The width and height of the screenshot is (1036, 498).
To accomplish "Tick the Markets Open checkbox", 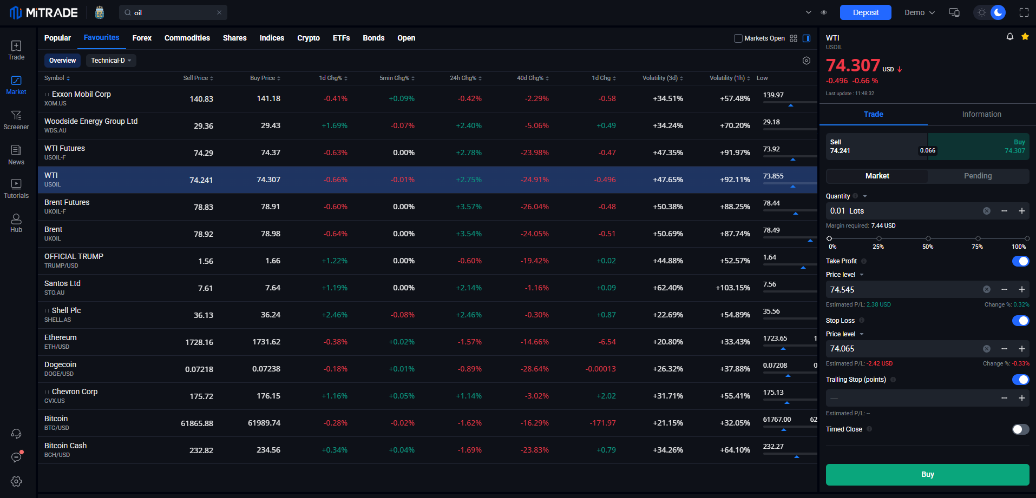I will click(x=738, y=38).
